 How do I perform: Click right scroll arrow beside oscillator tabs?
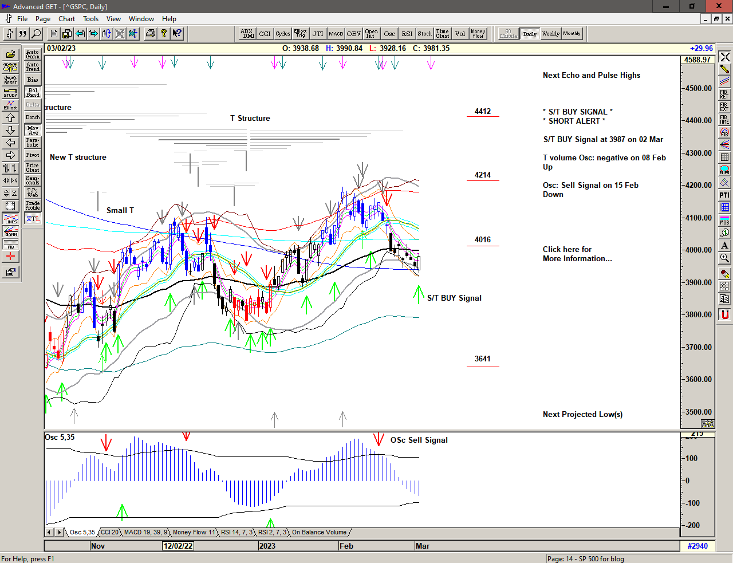click(x=59, y=533)
